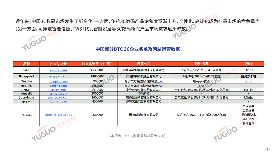Click investor oppo in Oneplus row
Viewport: 275px width, 155px height.
click(248, 81)
